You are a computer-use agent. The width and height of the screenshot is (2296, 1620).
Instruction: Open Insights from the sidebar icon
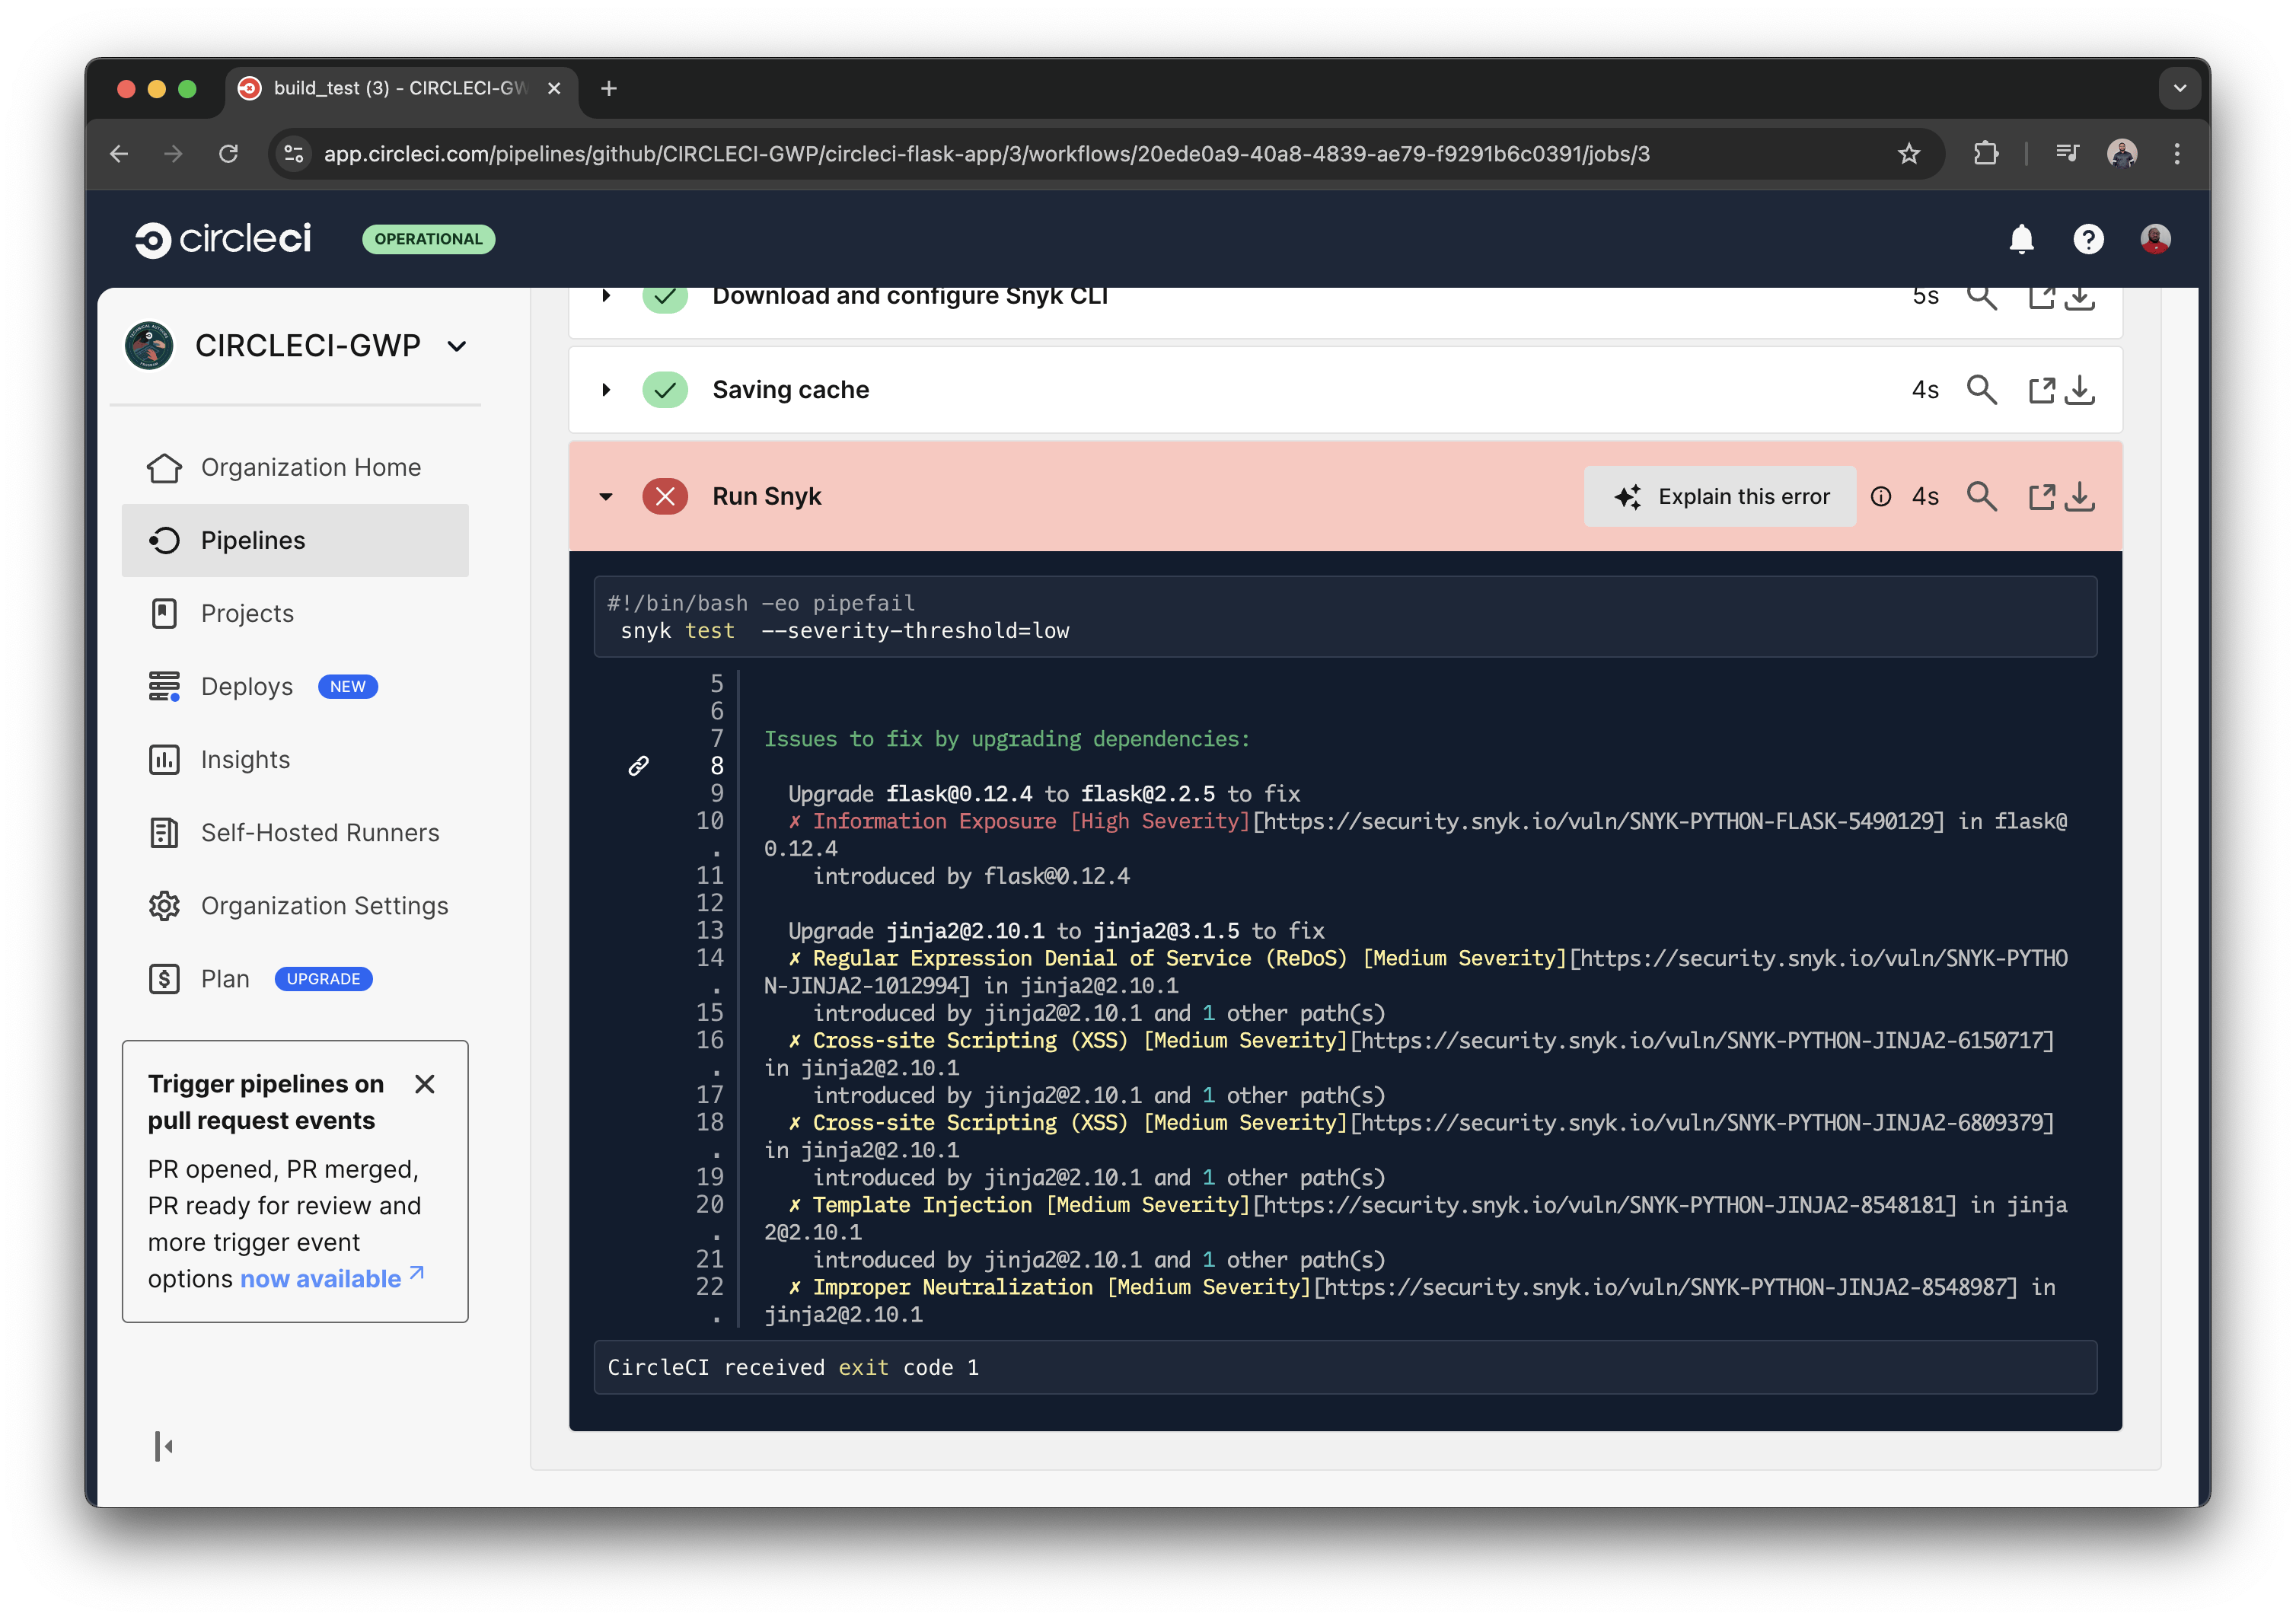point(164,759)
